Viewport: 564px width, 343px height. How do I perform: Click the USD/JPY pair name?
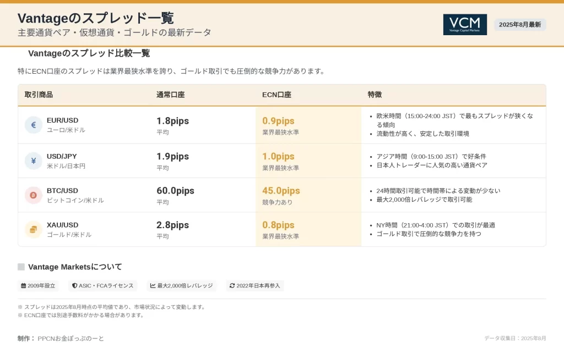62,156
